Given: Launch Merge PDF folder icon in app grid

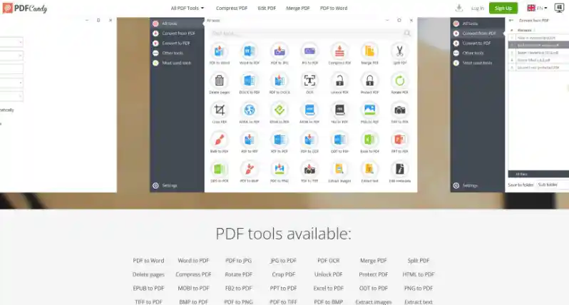Looking at the screenshot, I should pos(369,51).
